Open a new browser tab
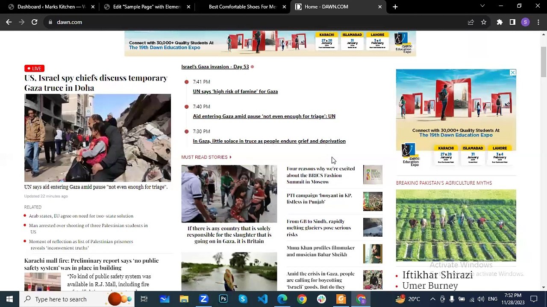 [x=395, y=7]
